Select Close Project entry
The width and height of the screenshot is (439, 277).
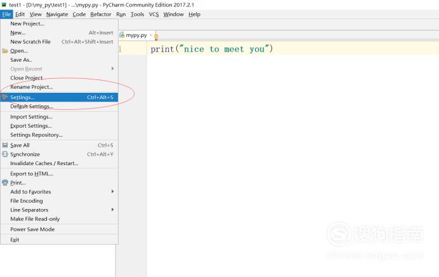[59, 78]
